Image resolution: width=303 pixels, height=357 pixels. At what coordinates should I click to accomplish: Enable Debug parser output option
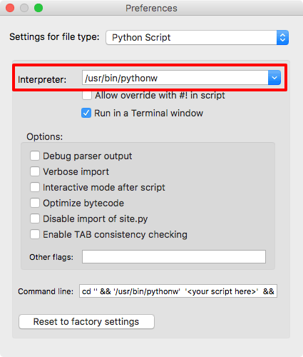tap(35, 156)
